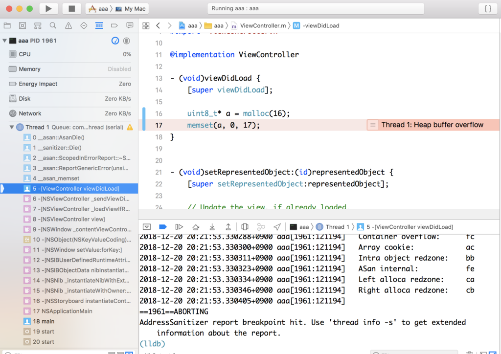Click Debug Memory Graph button
Image resolution: width=501 pixels, height=354 pixels.
point(261,227)
